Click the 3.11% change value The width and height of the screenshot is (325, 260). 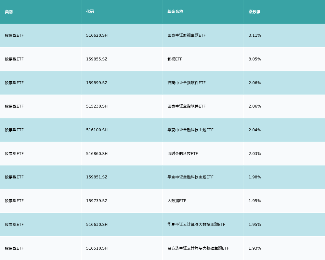[255, 35]
